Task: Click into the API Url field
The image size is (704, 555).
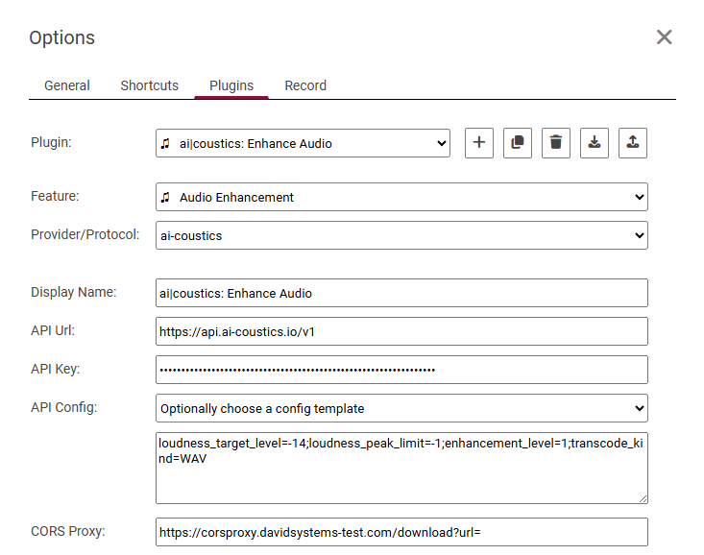Action: tap(401, 331)
